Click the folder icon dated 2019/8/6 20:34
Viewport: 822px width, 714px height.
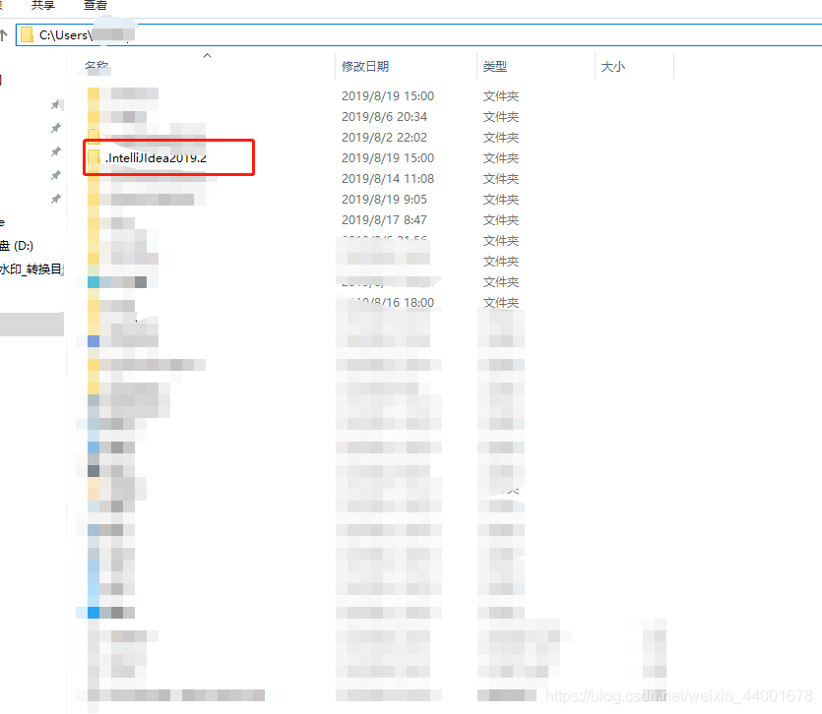tap(94, 116)
